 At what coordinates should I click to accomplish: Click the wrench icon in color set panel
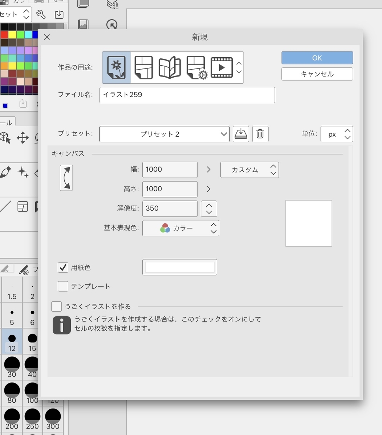click(41, 14)
